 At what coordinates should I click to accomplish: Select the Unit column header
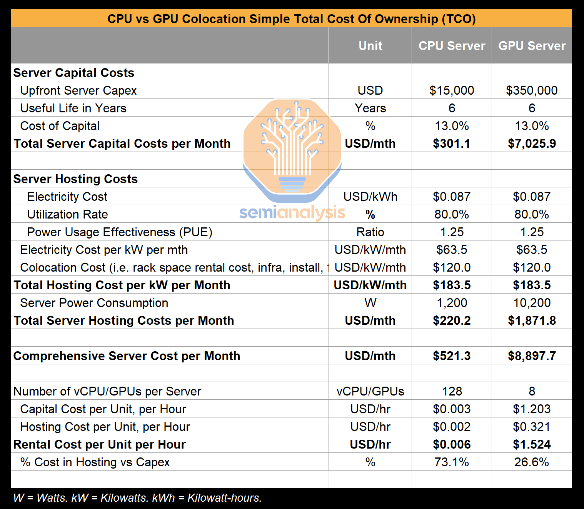[x=370, y=46]
